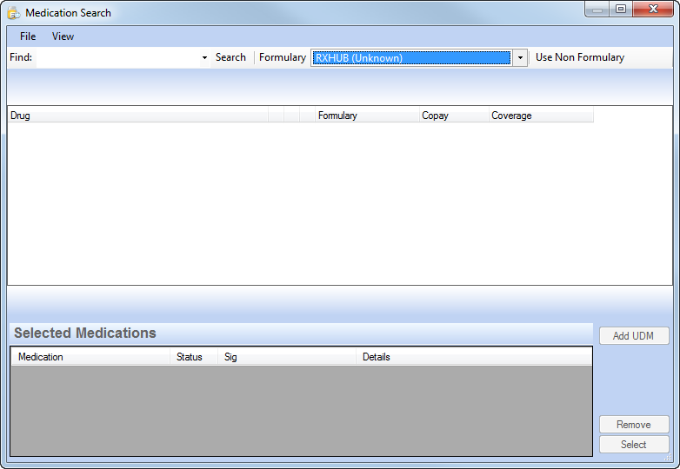Open the File menu
Viewport: 680px width, 469px height.
[x=28, y=36]
